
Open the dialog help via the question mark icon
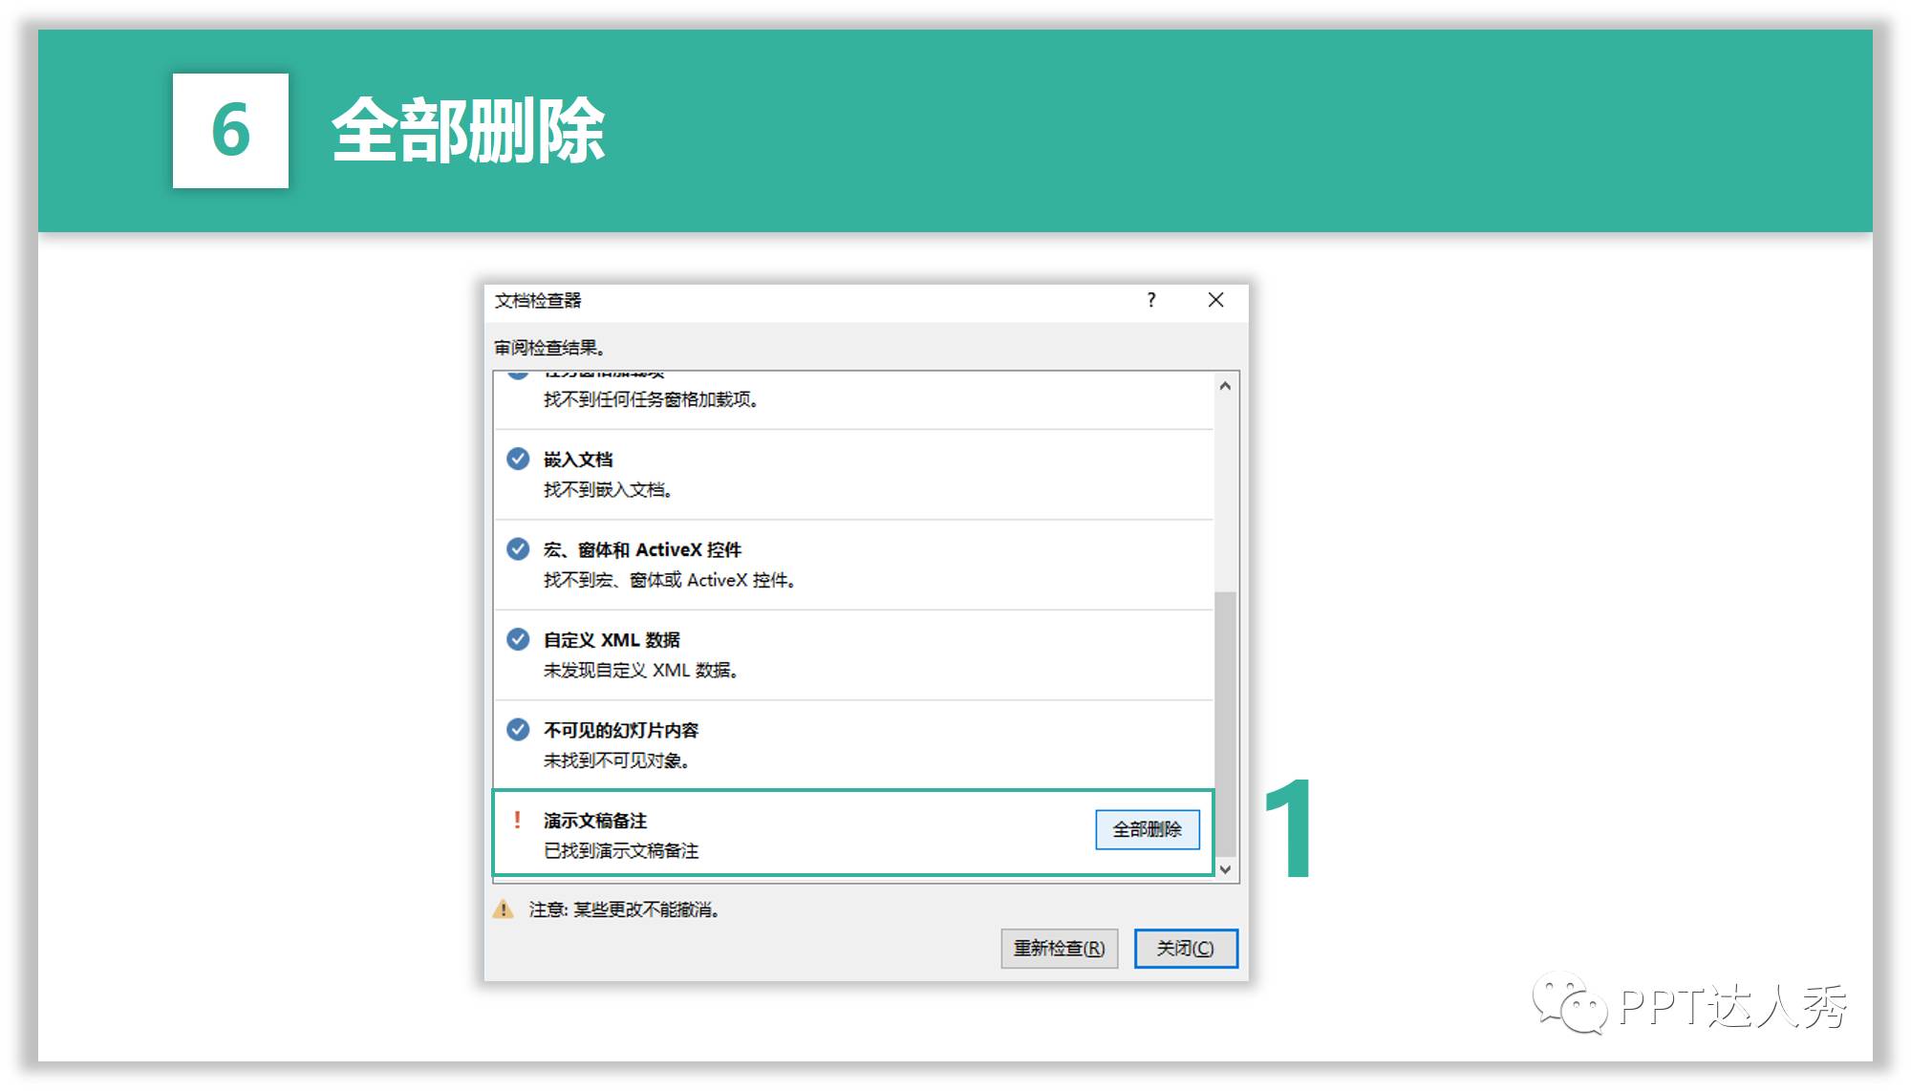[1150, 300]
